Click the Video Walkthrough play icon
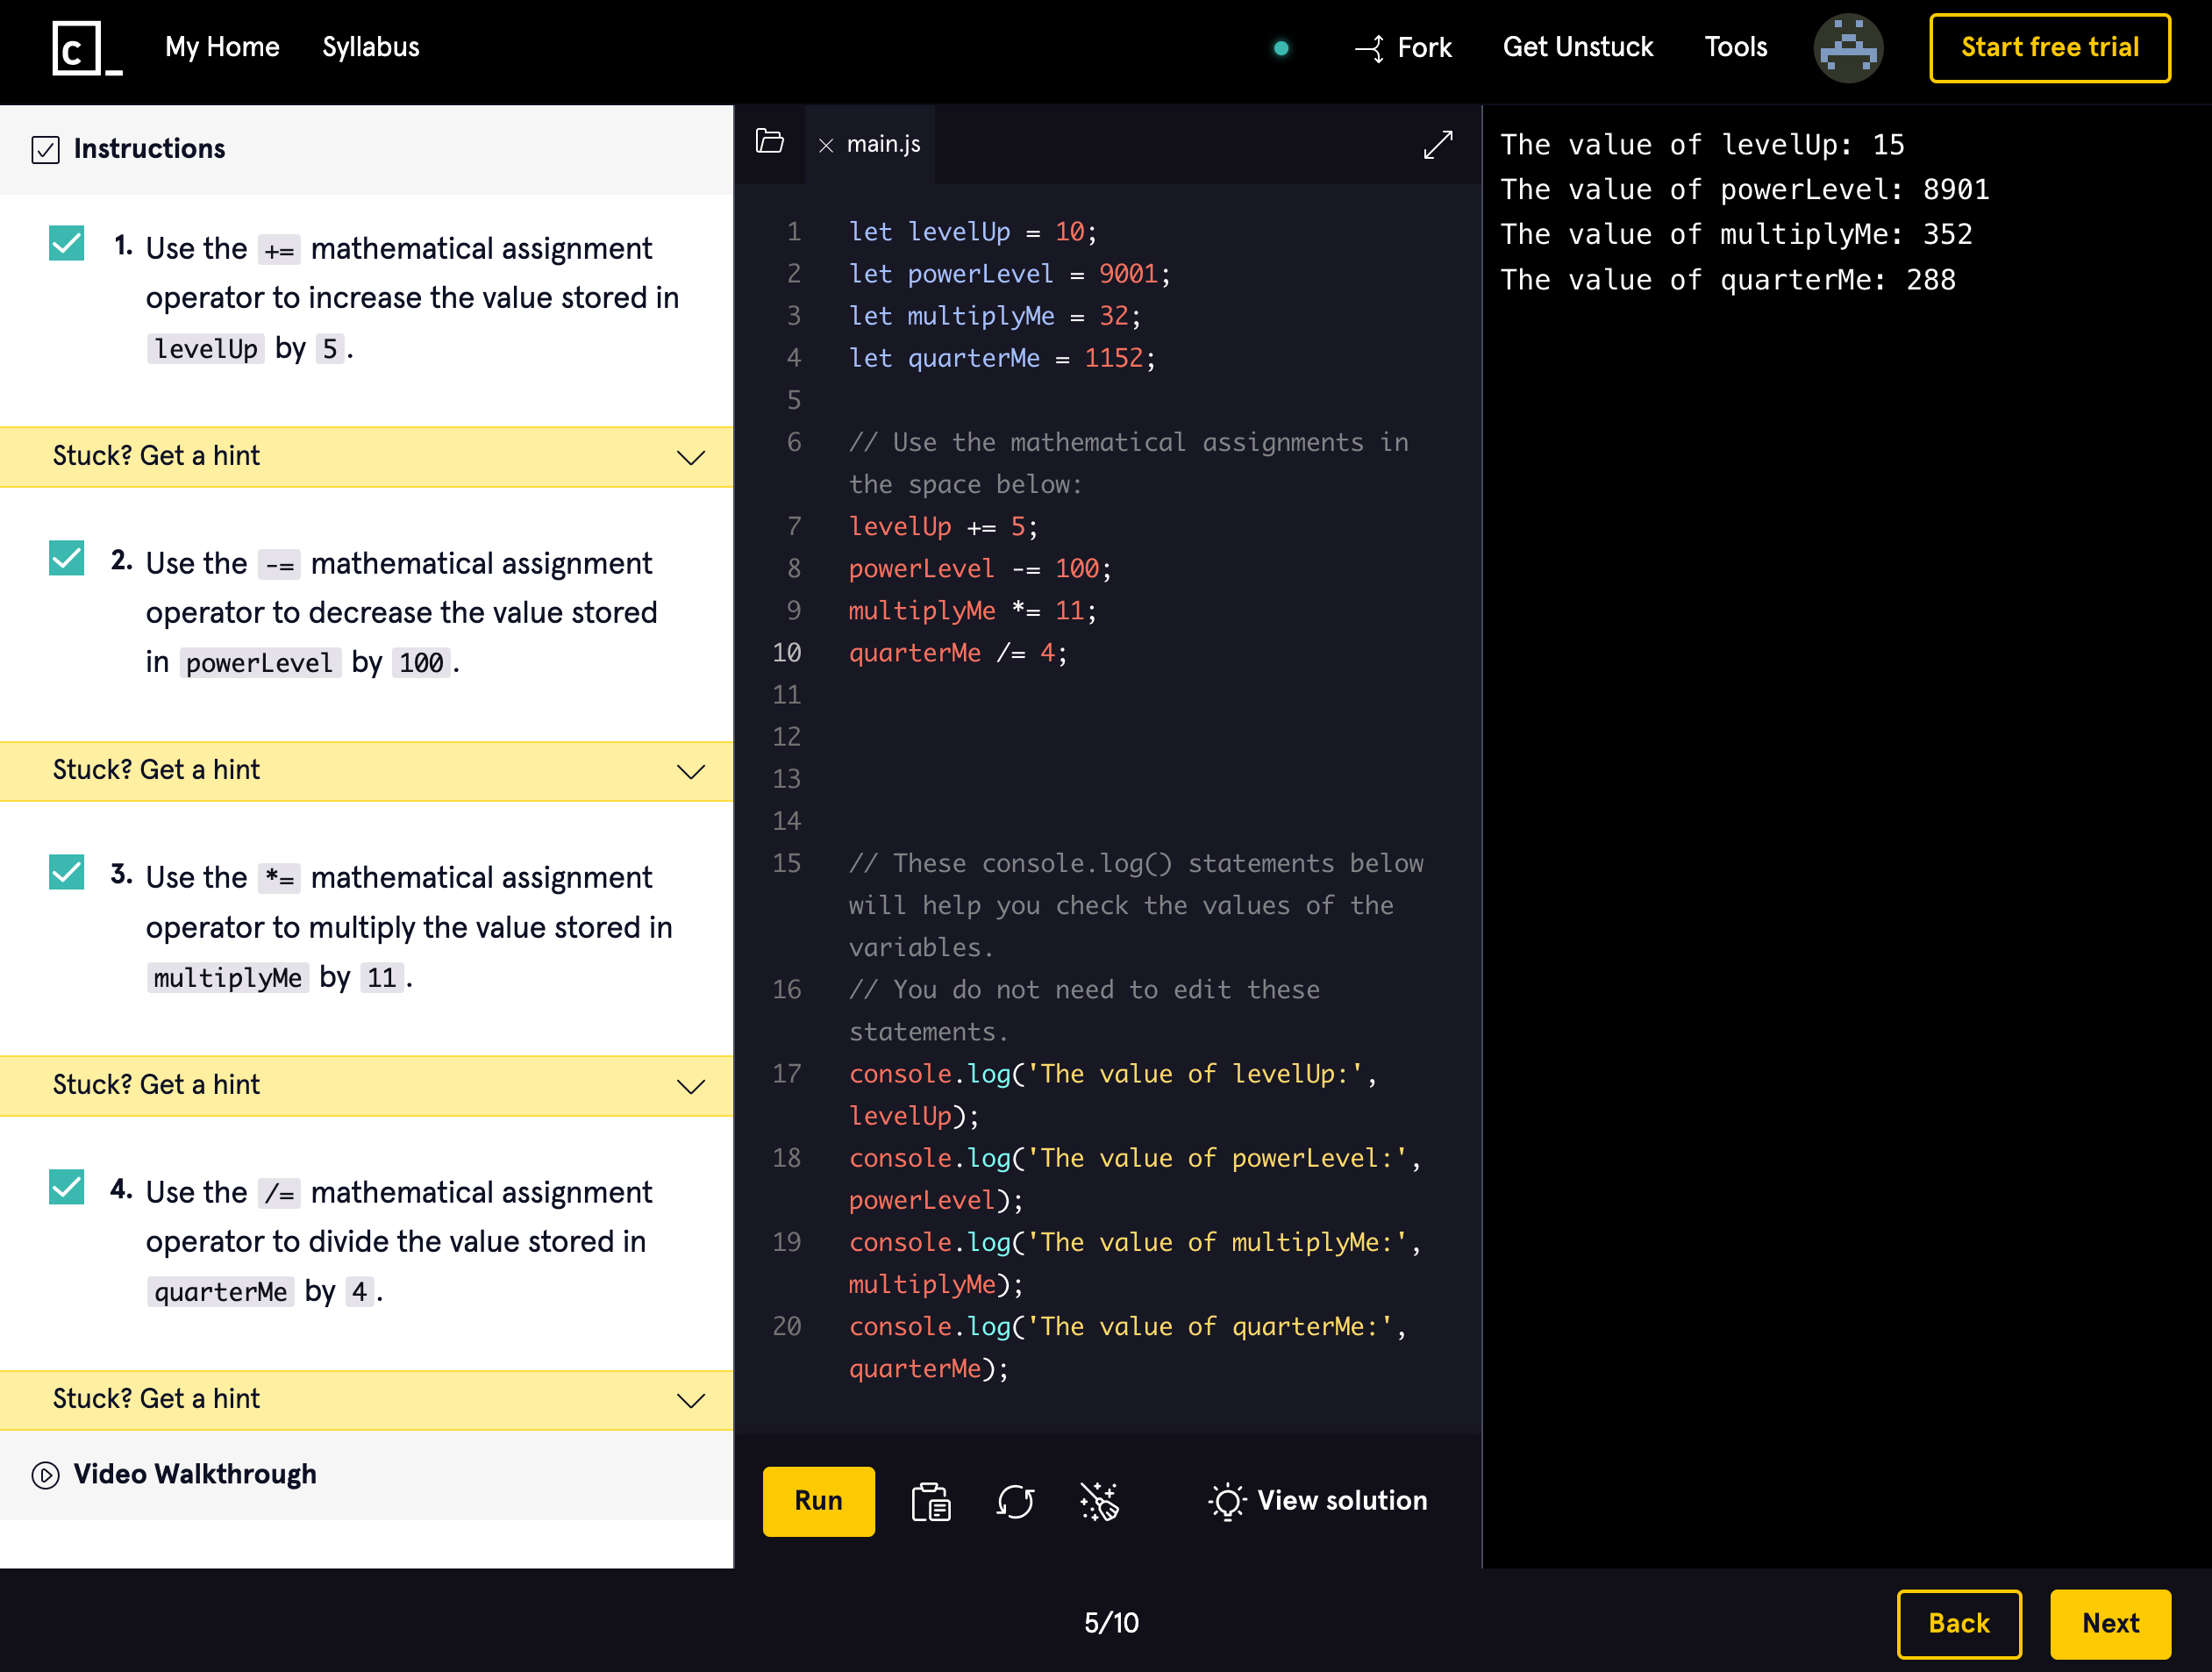 point(45,1475)
